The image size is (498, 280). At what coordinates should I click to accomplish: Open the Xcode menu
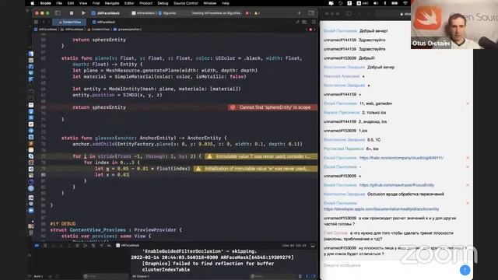45,3
